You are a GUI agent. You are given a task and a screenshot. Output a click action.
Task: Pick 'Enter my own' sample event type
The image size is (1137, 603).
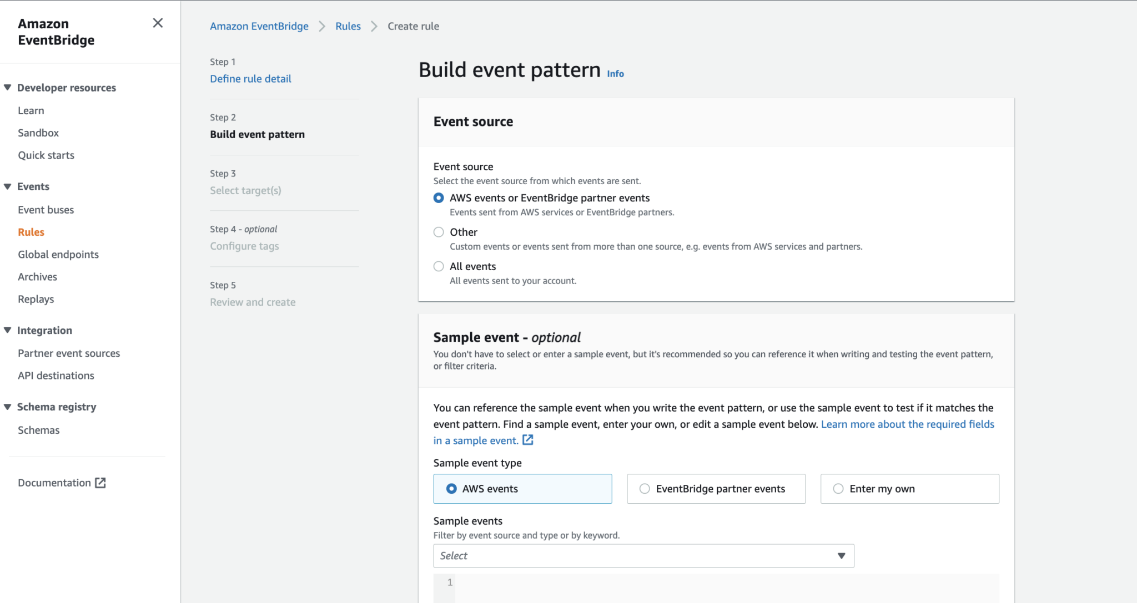(x=837, y=489)
